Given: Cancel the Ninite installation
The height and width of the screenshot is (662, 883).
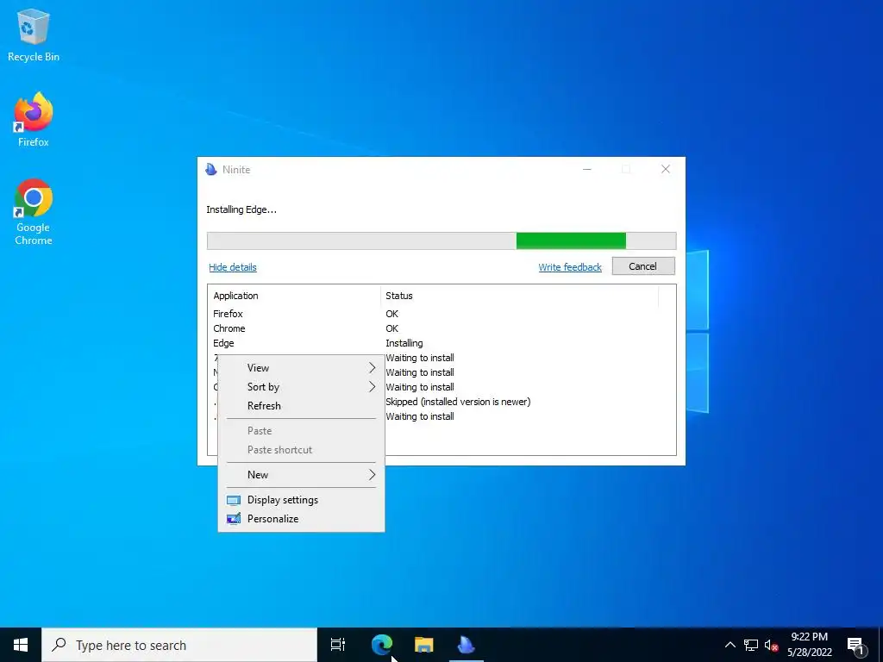Looking at the screenshot, I should tap(643, 266).
